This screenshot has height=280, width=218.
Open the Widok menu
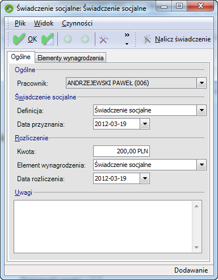tap(44, 23)
